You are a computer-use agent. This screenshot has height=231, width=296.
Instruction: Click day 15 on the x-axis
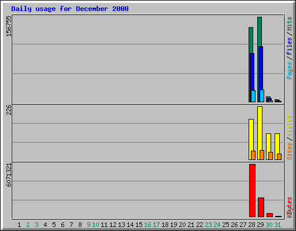pyautogui.click(x=139, y=225)
